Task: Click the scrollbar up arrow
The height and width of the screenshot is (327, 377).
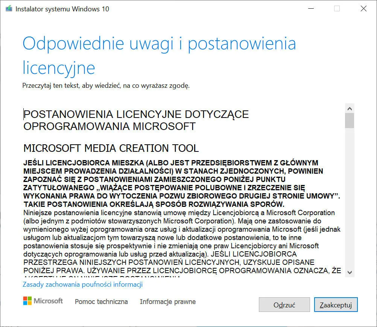Action: pos(350,108)
